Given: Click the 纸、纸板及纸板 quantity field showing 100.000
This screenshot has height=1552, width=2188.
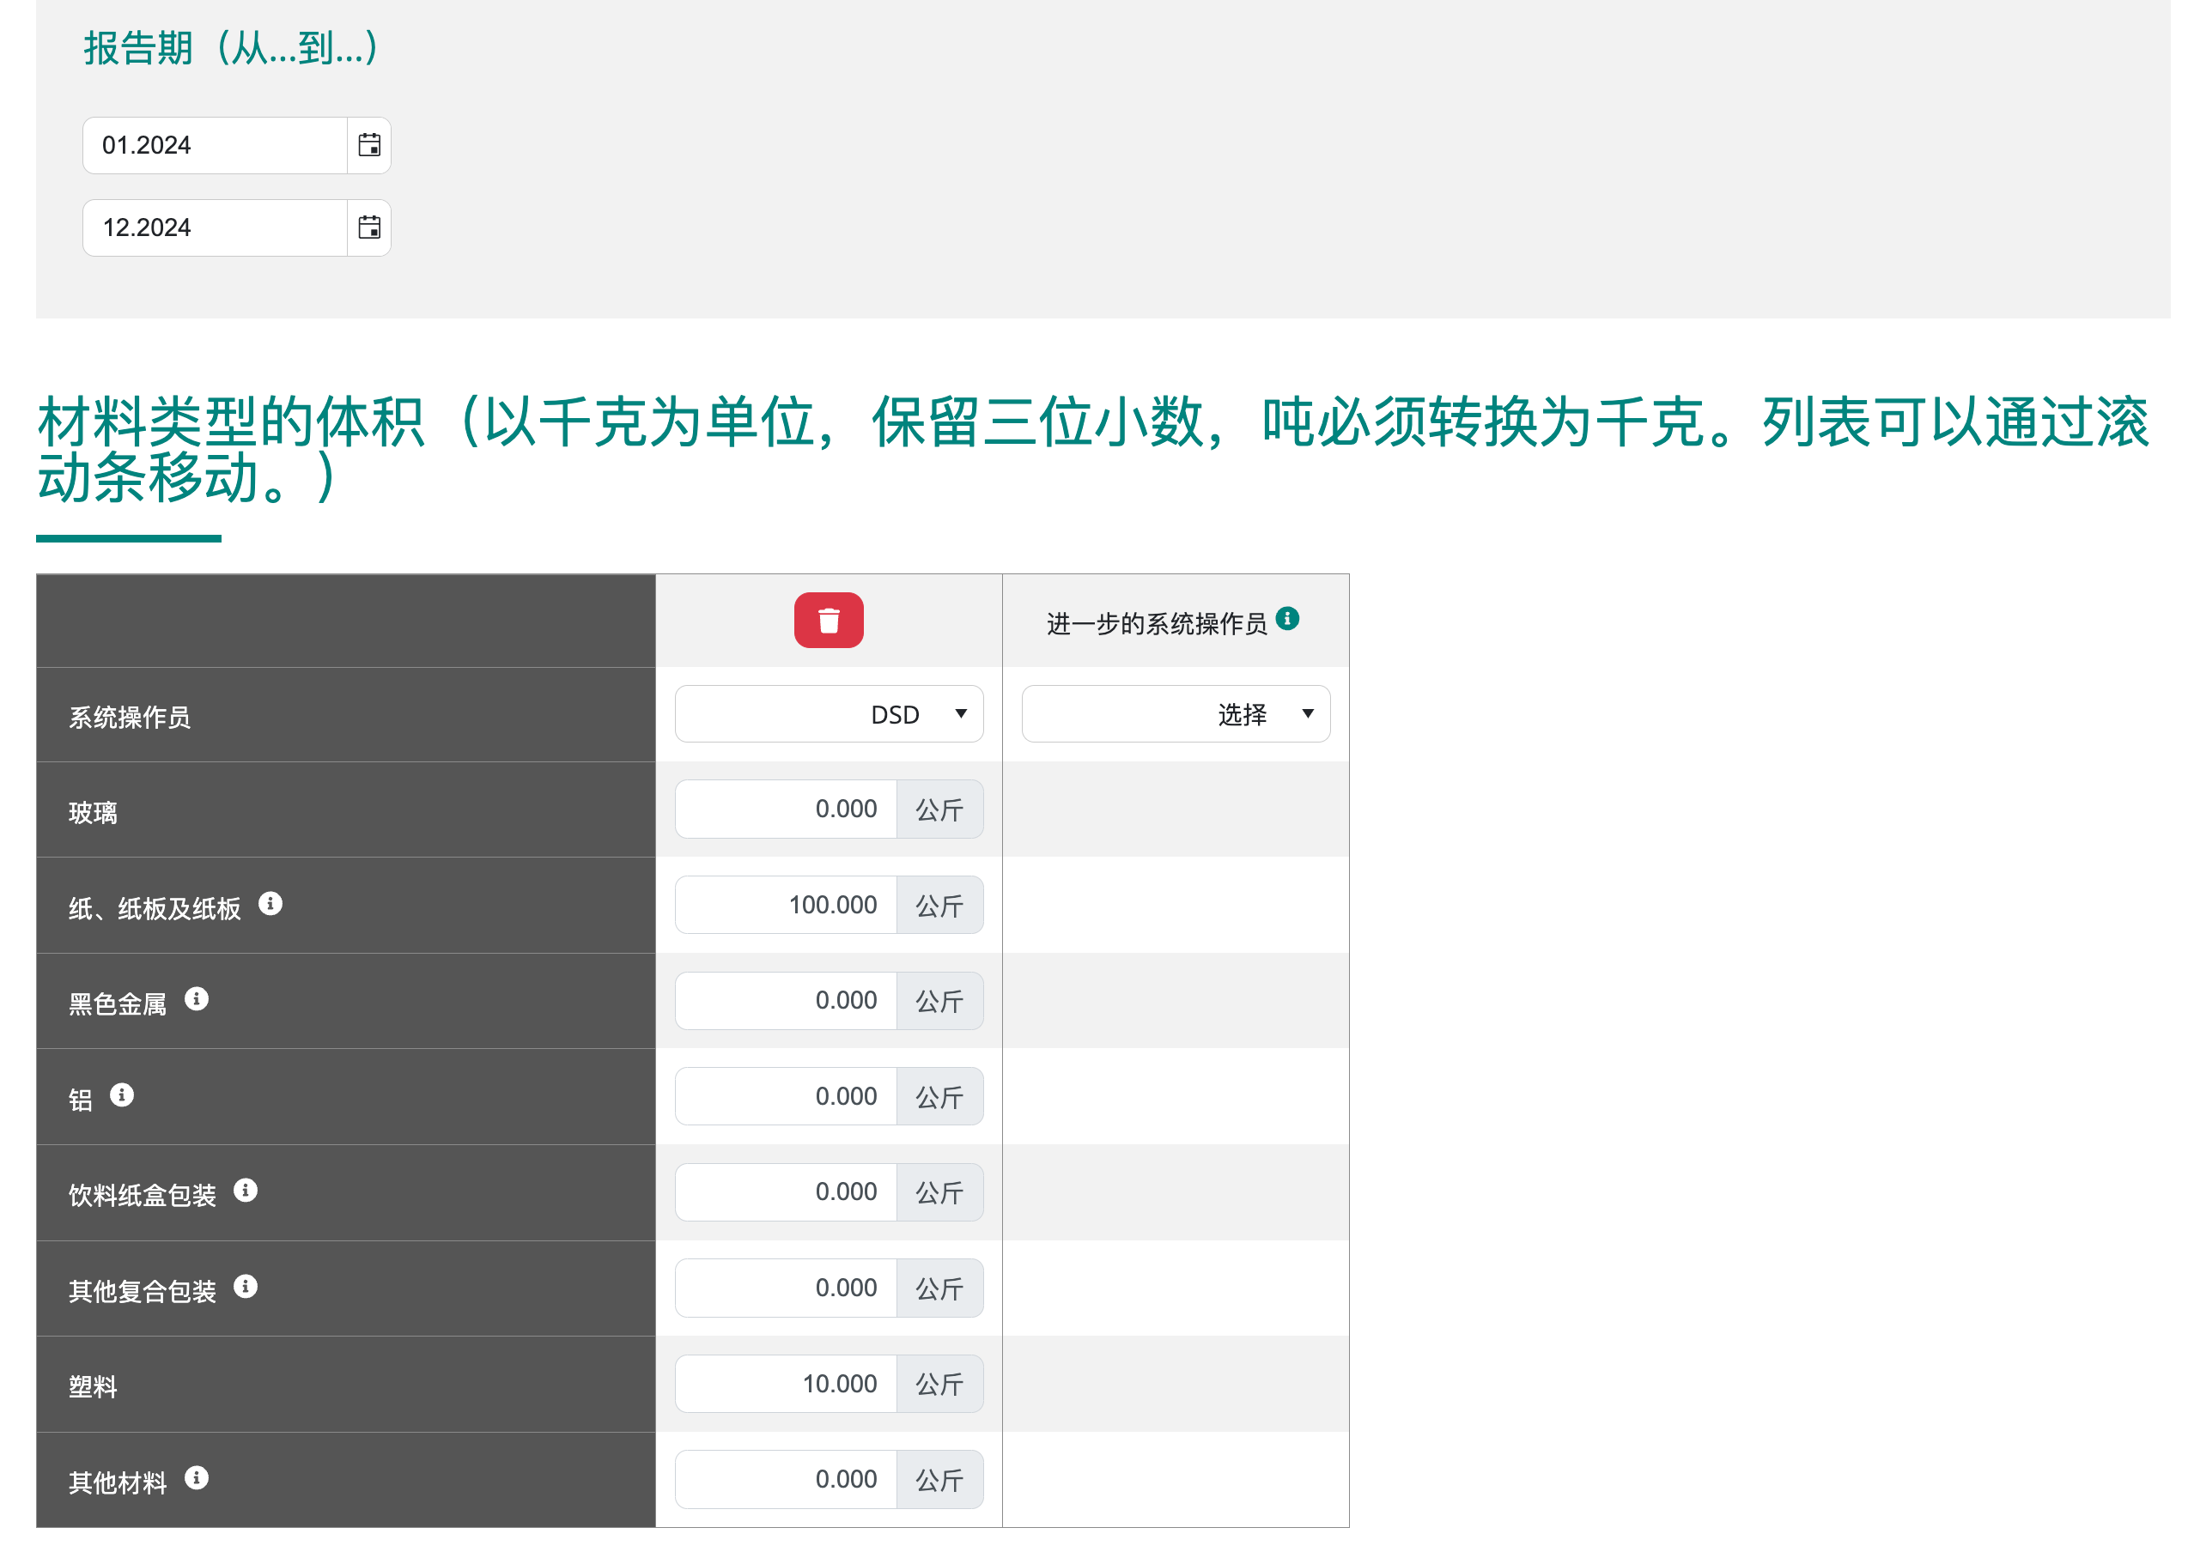Looking at the screenshot, I should (786, 905).
